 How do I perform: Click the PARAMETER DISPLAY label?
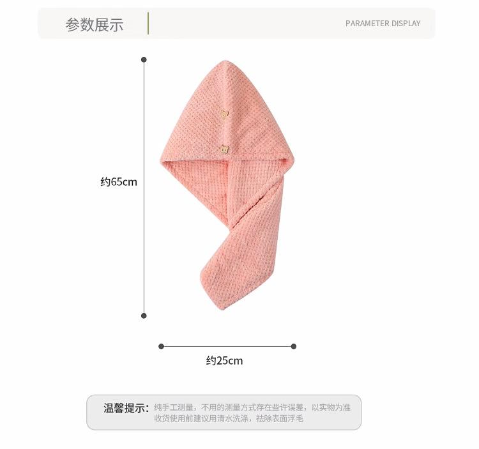[x=383, y=23]
